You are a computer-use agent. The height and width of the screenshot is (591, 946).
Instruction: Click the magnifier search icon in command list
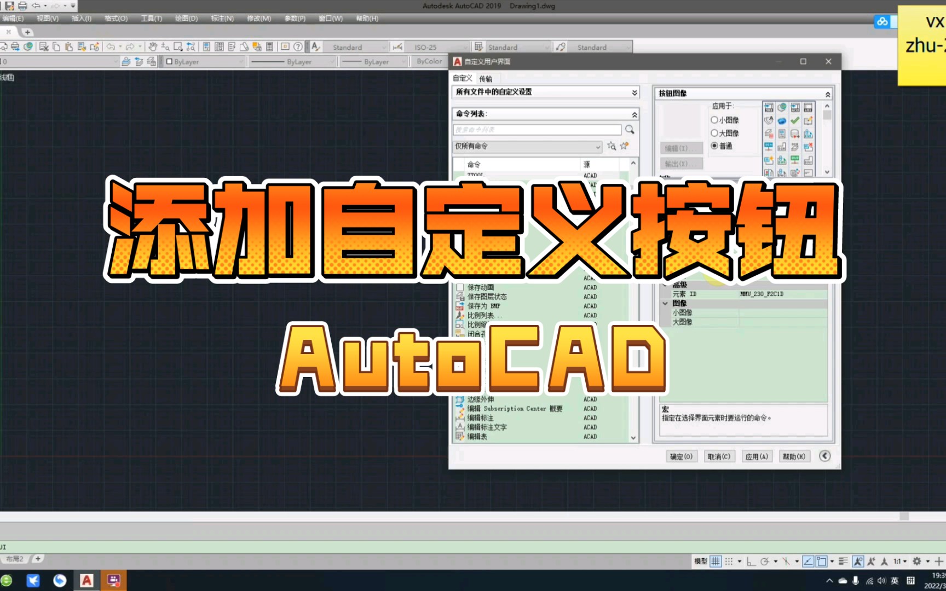click(x=630, y=130)
